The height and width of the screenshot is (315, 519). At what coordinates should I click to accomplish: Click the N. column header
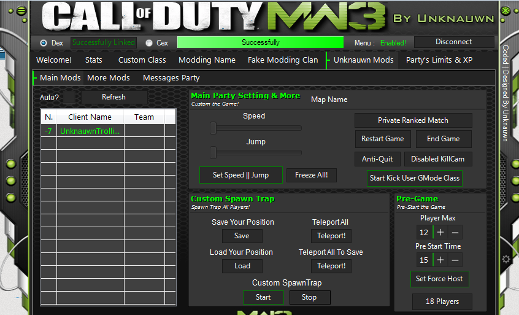[x=48, y=117]
